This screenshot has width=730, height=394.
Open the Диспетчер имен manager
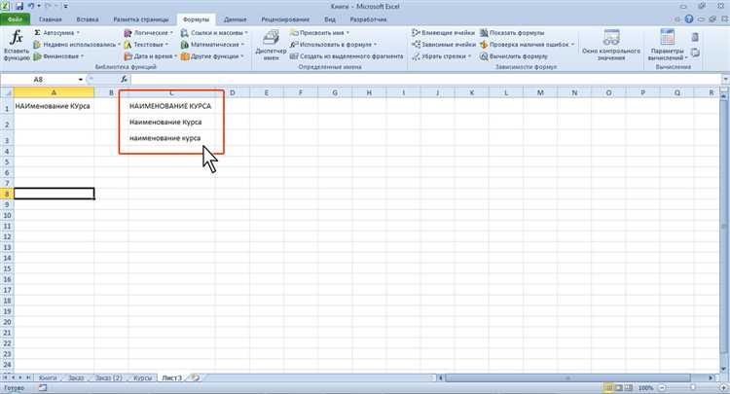(x=271, y=45)
